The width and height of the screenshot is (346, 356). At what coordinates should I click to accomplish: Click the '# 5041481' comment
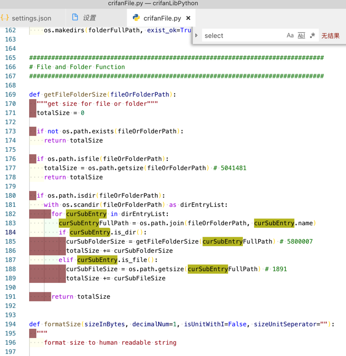230,168
